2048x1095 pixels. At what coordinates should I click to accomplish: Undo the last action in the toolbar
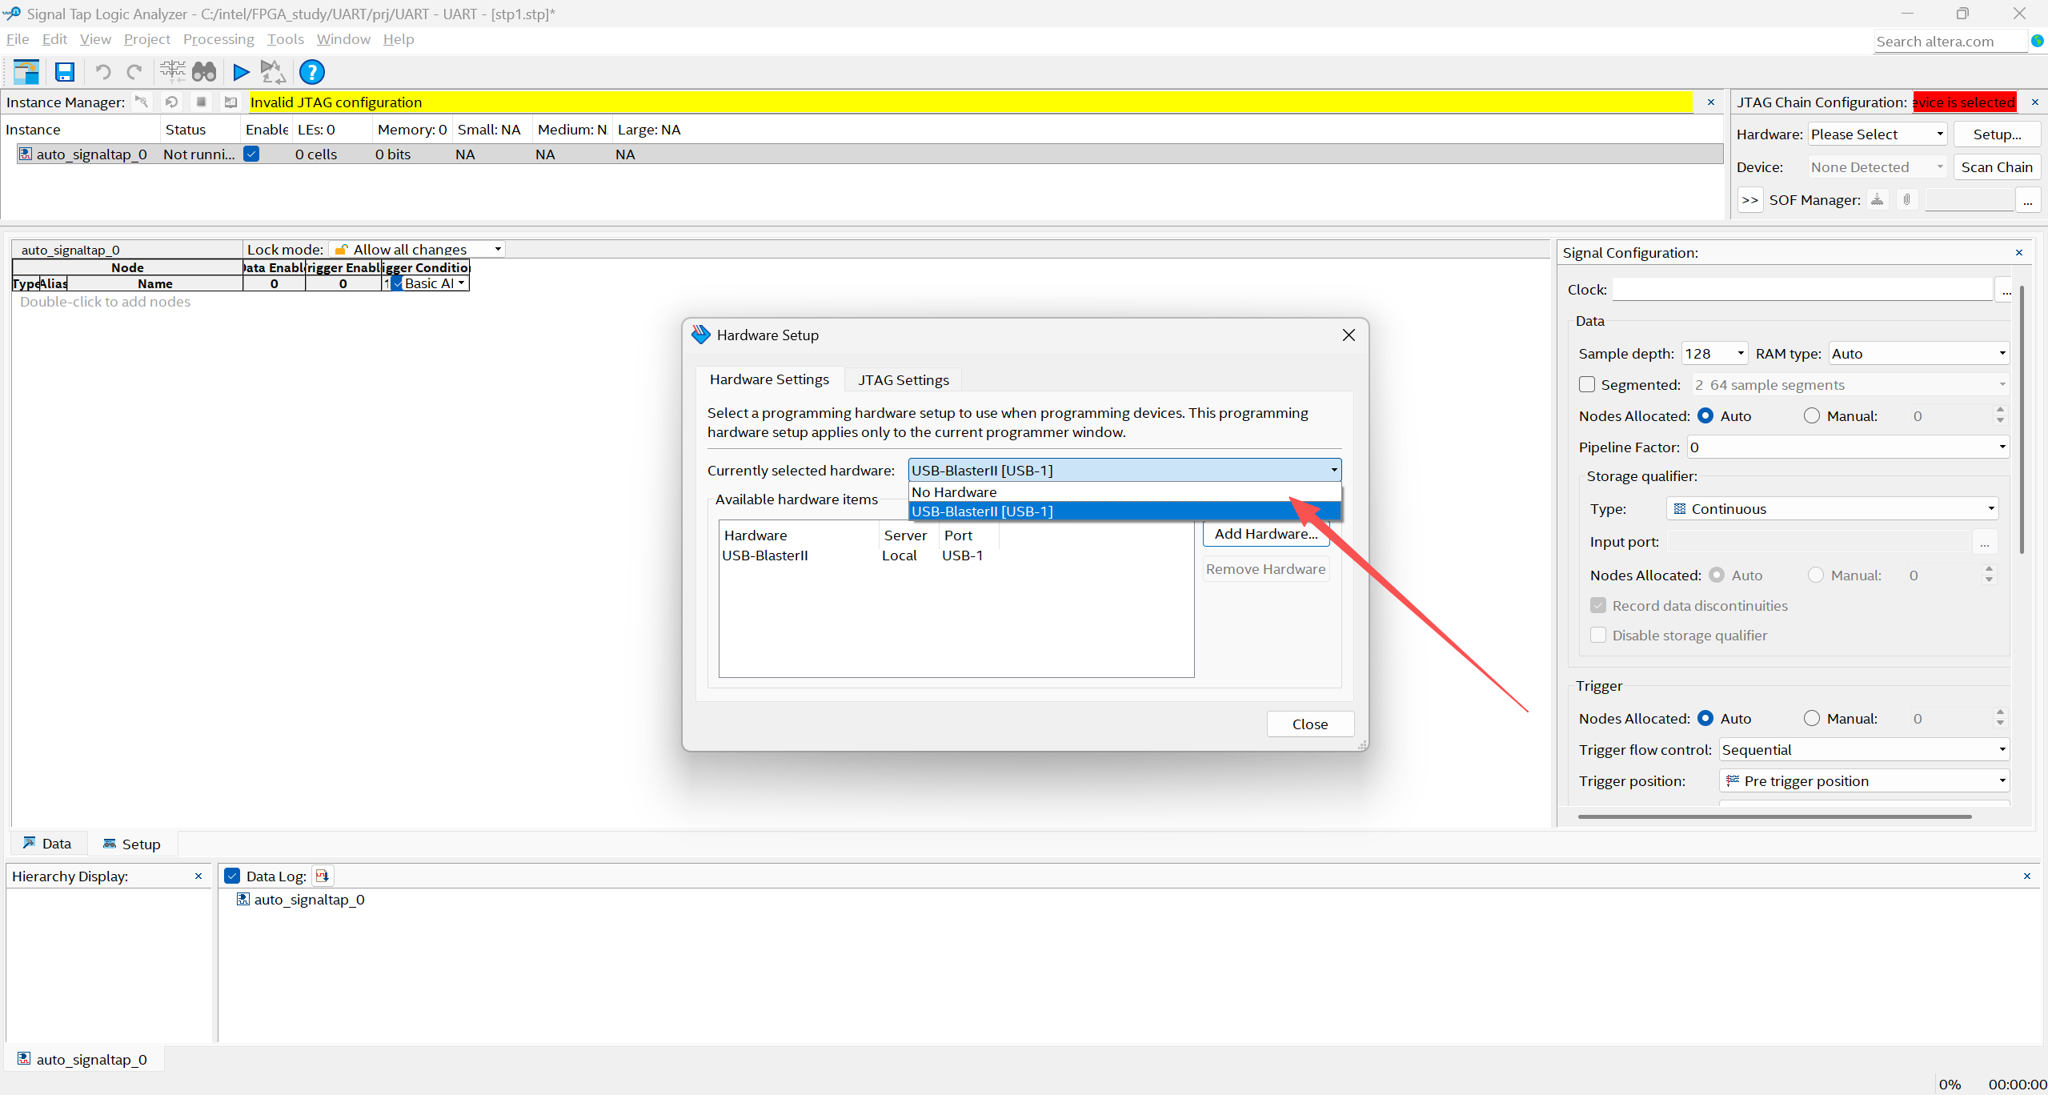click(x=103, y=72)
